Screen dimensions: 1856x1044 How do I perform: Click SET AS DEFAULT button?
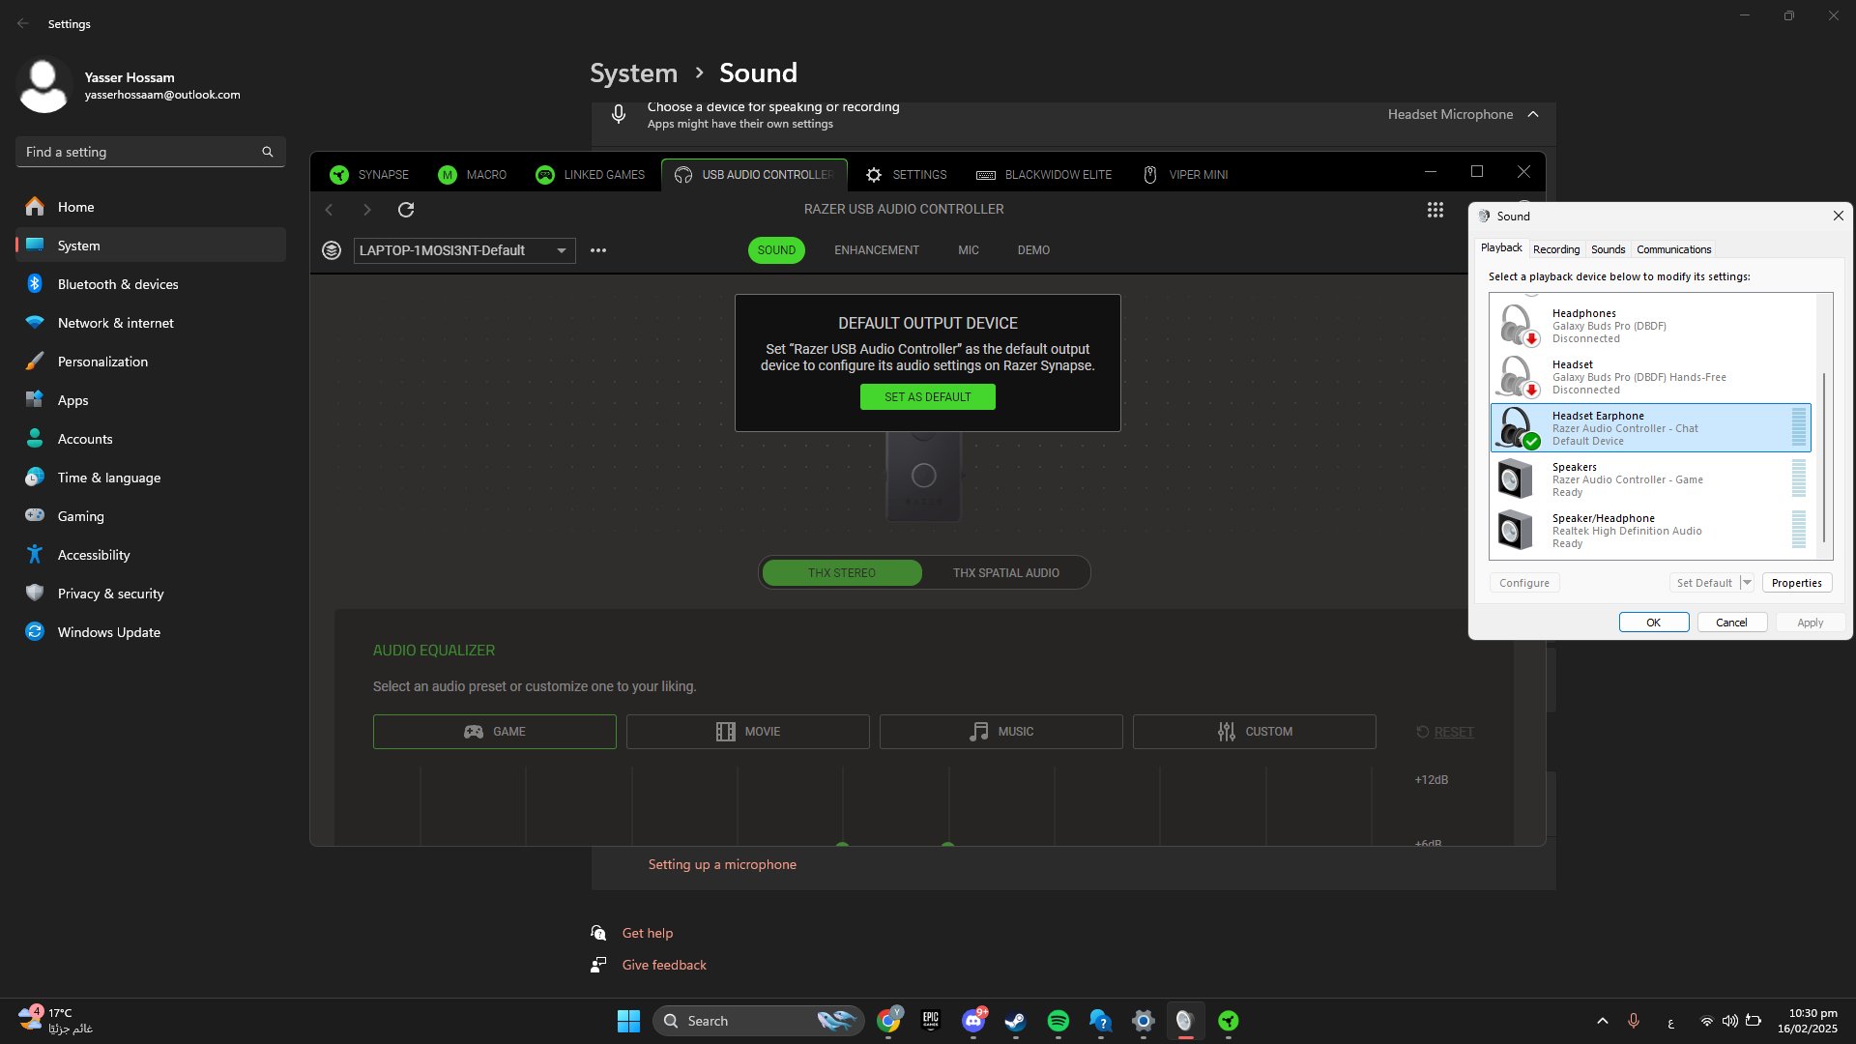tap(927, 397)
